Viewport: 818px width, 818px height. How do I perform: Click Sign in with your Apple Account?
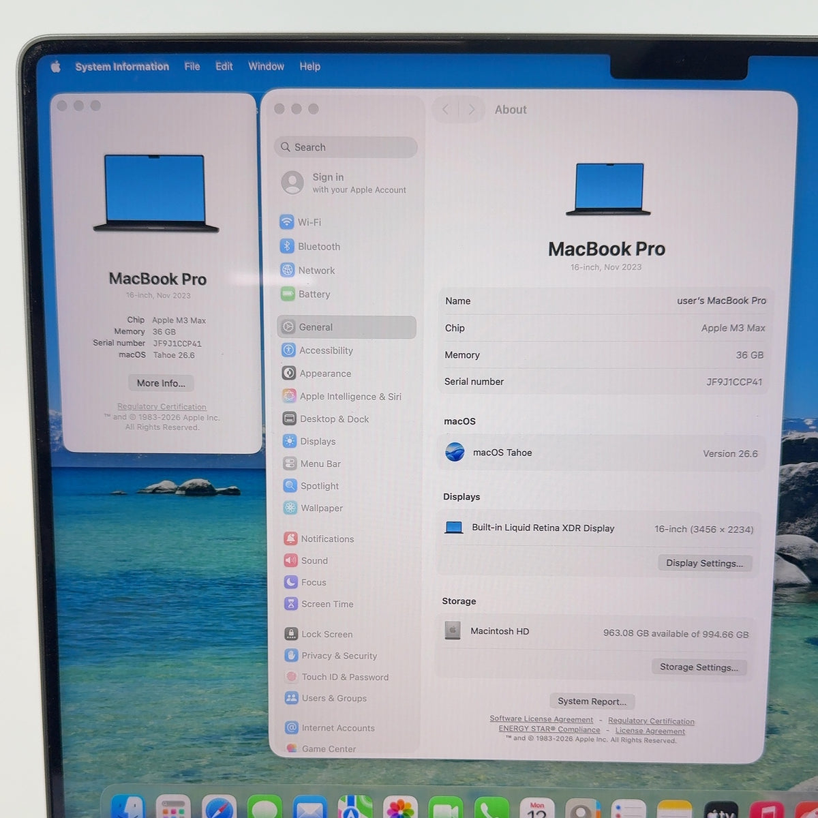coord(344,183)
